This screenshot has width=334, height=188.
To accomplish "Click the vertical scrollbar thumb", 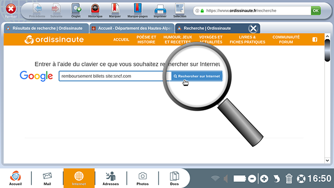I will pyautogui.click(x=327, y=50).
